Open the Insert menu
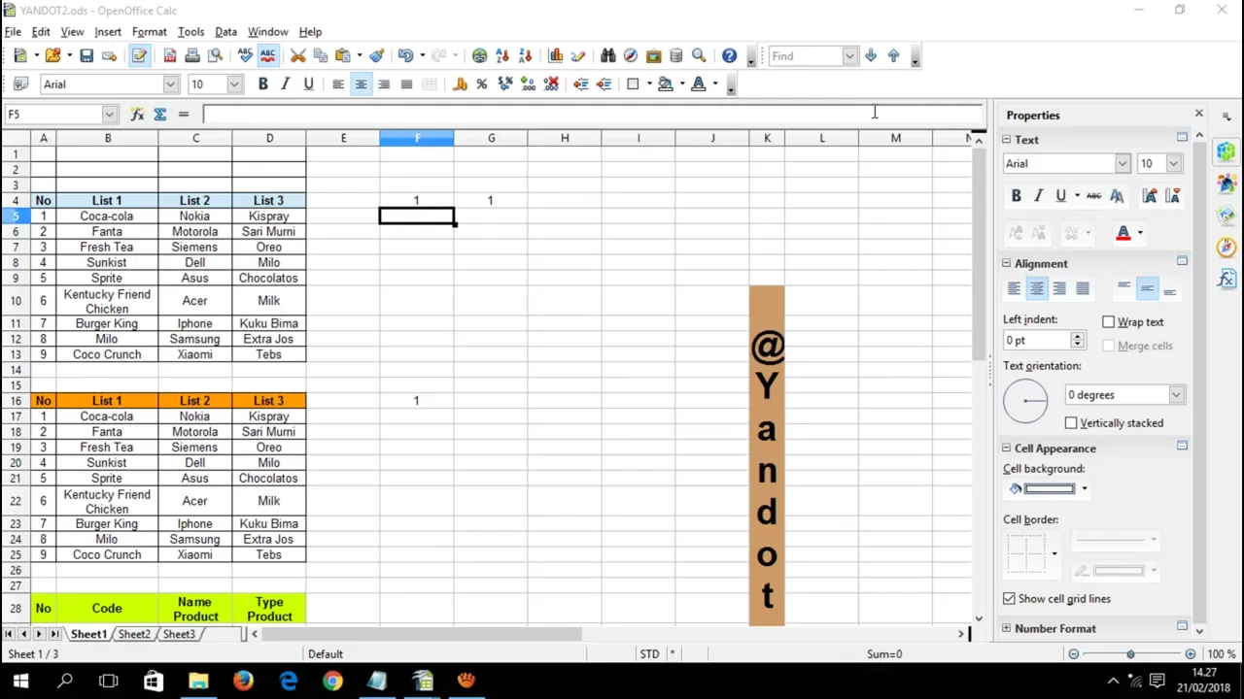Image resolution: width=1244 pixels, height=699 pixels. point(108,32)
